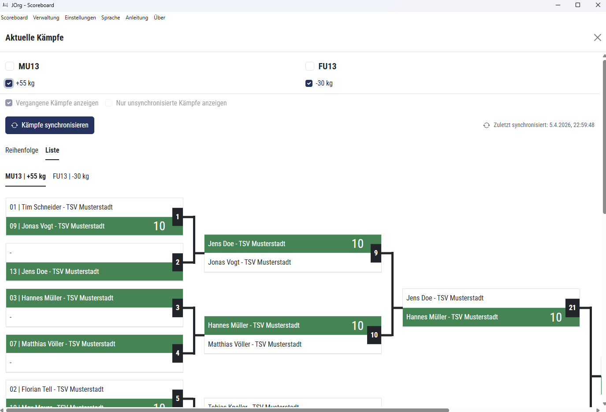Click the sync icon next to last synchronized time
Image resolution: width=606 pixels, height=412 pixels.
click(487, 125)
